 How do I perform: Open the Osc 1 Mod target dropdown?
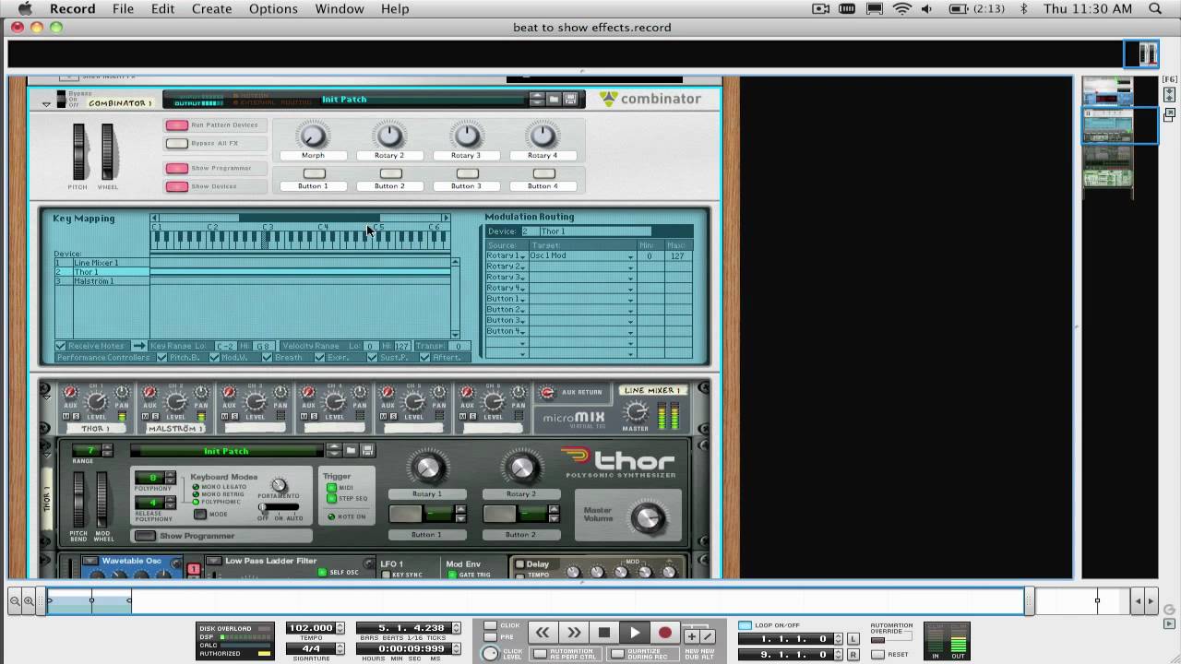[x=631, y=256]
